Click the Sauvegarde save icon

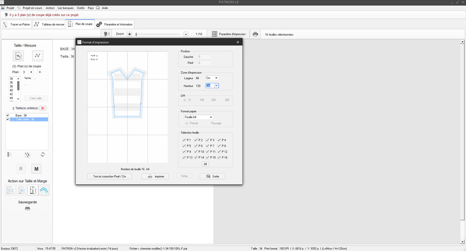(x=28, y=209)
